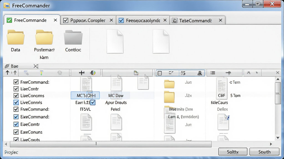Open the Postemart kam folder
284x159 pixels.
(44, 38)
